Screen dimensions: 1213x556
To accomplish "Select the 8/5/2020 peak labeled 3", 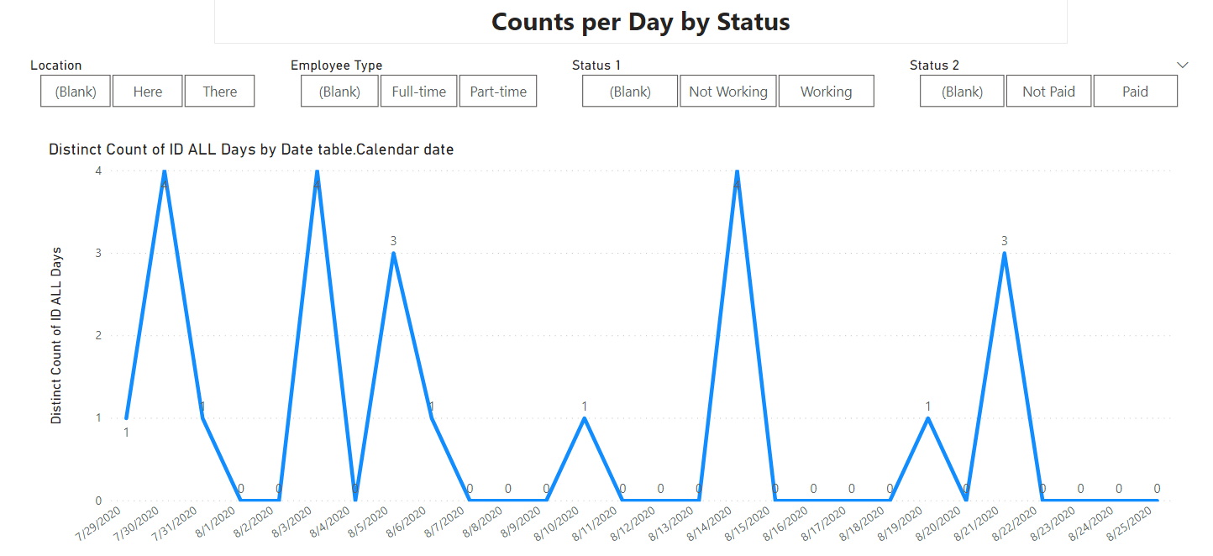I will (x=393, y=253).
